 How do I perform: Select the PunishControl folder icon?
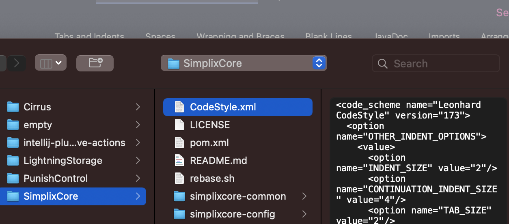coord(13,179)
